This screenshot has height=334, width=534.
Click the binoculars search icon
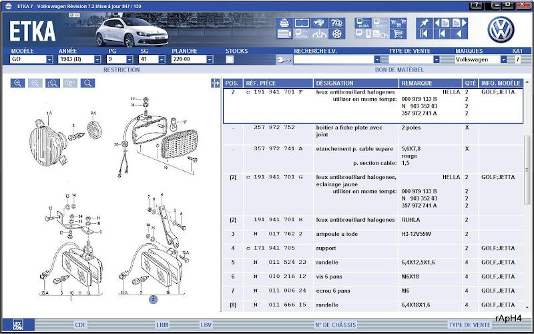click(x=319, y=23)
